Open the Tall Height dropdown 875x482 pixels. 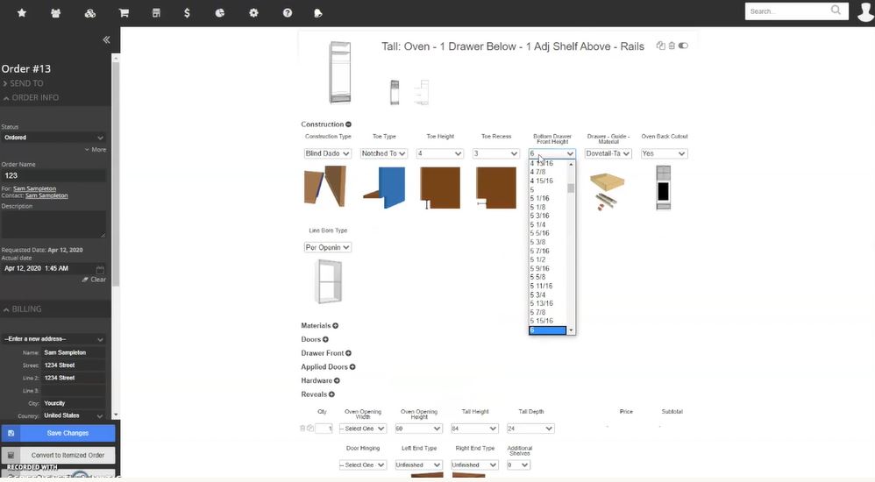point(474,429)
